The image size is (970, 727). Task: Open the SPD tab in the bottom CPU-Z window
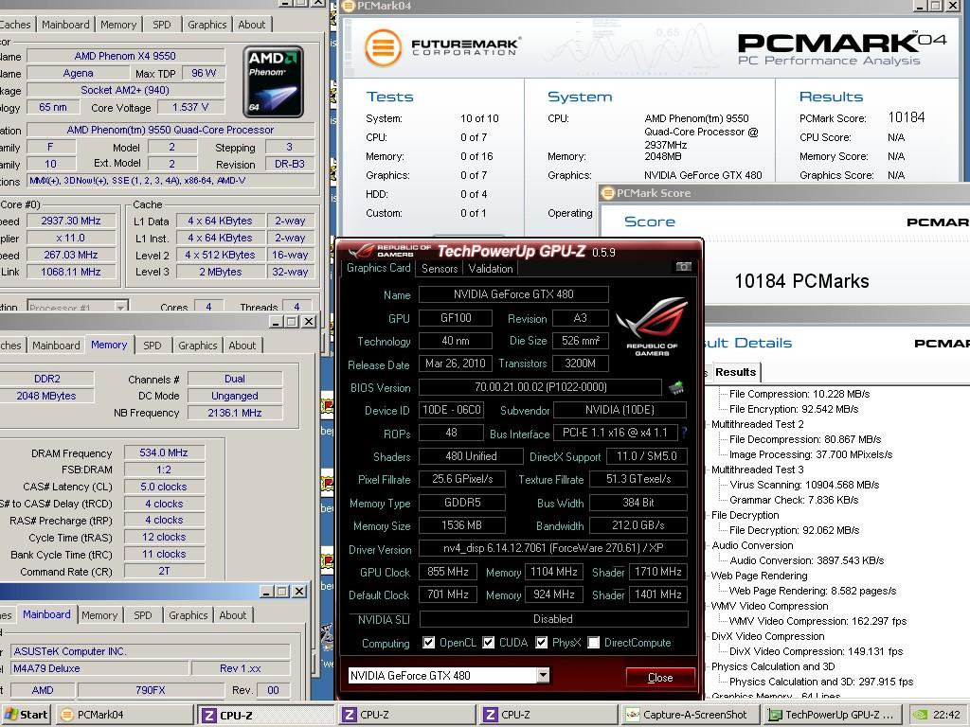[143, 615]
